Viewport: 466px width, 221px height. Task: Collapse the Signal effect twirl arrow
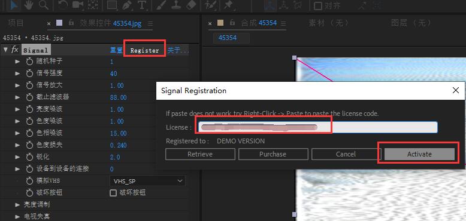5,50
